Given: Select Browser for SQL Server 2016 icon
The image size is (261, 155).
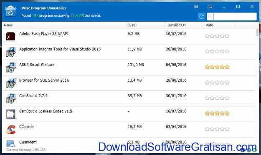Looking at the screenshot, I should (11, 83).
